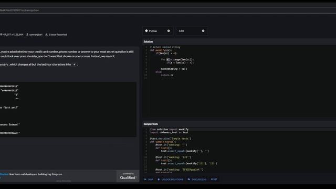Open the 3.10 version dropdown
The height and width of the screenshot is (189, 336).
point(192,31)
